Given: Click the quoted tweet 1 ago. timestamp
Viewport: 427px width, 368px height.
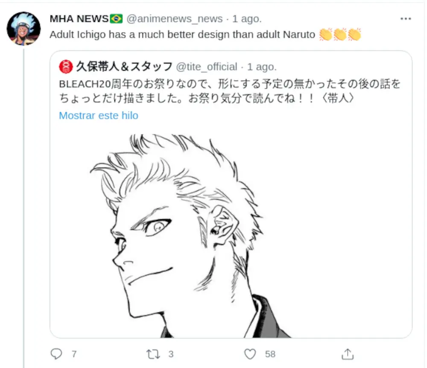Looking at the screenshot, I should point(262,67).
